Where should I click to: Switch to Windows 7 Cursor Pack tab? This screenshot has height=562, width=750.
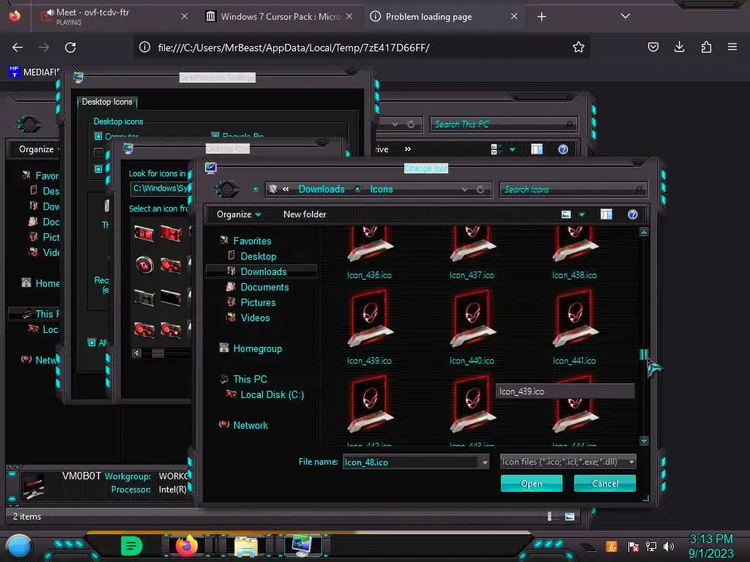click(x=280, y=16)
